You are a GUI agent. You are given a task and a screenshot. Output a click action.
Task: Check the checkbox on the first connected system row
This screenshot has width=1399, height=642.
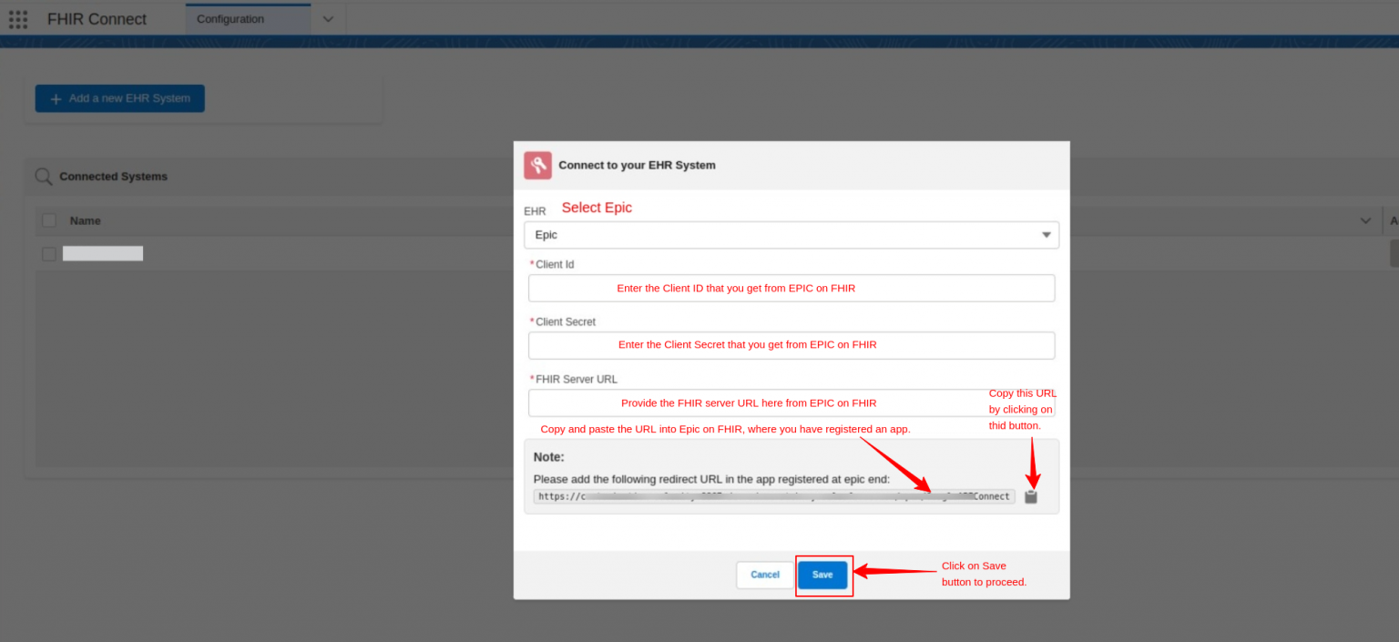click(48, 253)
